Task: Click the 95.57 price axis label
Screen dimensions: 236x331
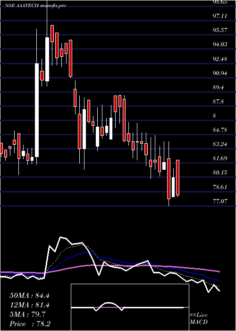Action: click(220, 30)
